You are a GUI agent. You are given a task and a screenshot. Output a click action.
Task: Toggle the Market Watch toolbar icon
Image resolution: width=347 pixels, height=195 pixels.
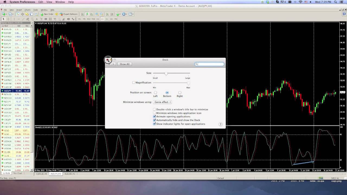point(18,14)
